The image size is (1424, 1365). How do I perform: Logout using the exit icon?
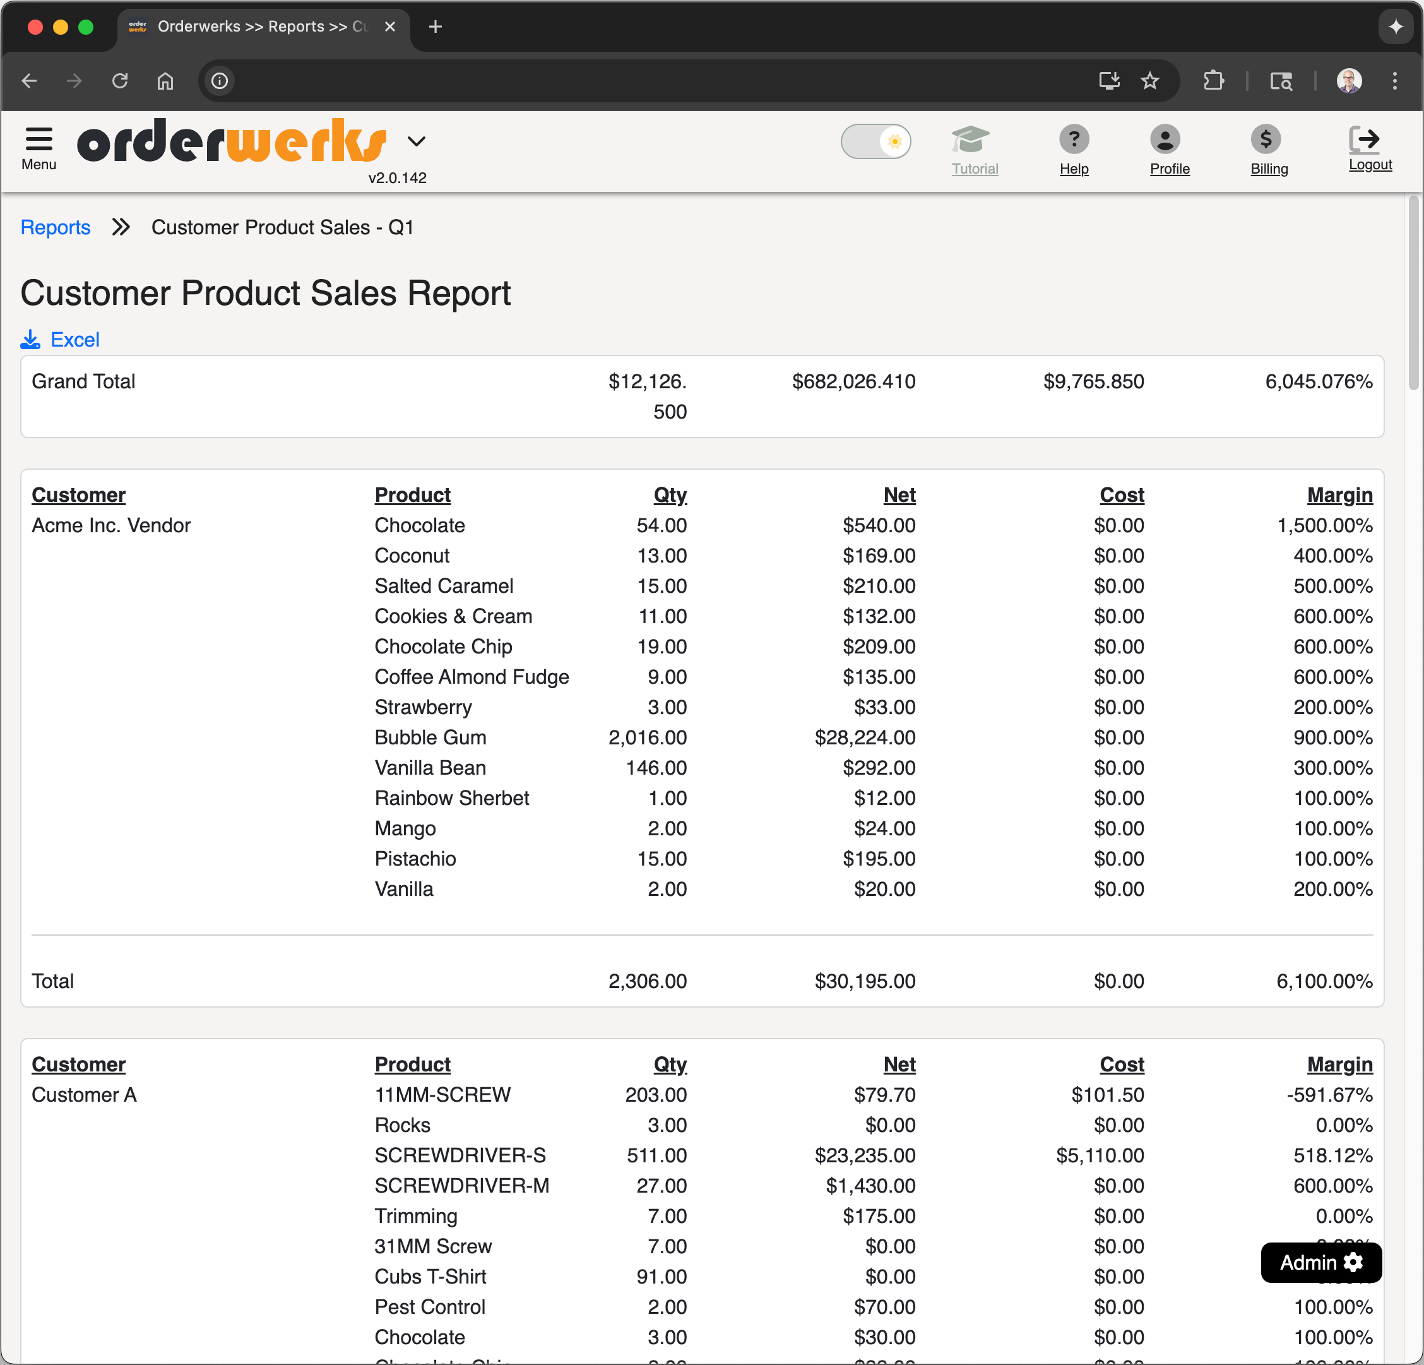(x=1369, y=138)
